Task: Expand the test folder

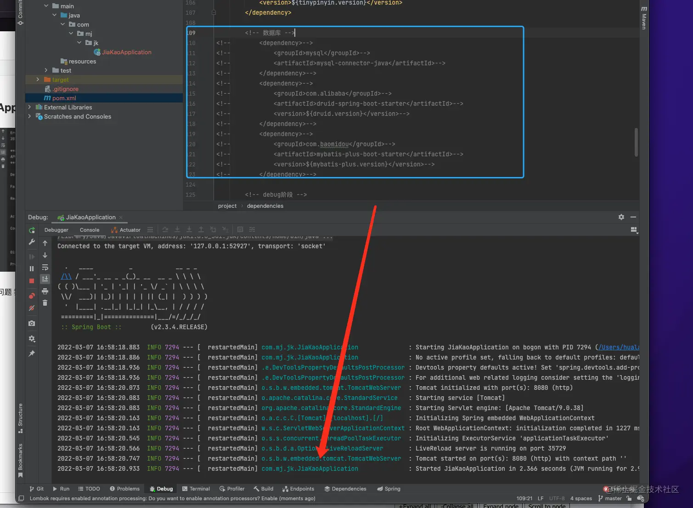Action: [46, 70]
